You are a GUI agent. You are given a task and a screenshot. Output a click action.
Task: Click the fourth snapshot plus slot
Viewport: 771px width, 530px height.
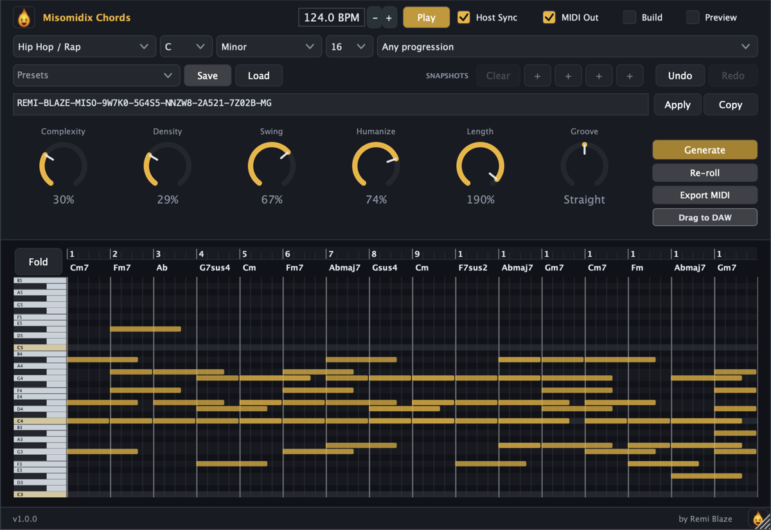tap(630, 75)
